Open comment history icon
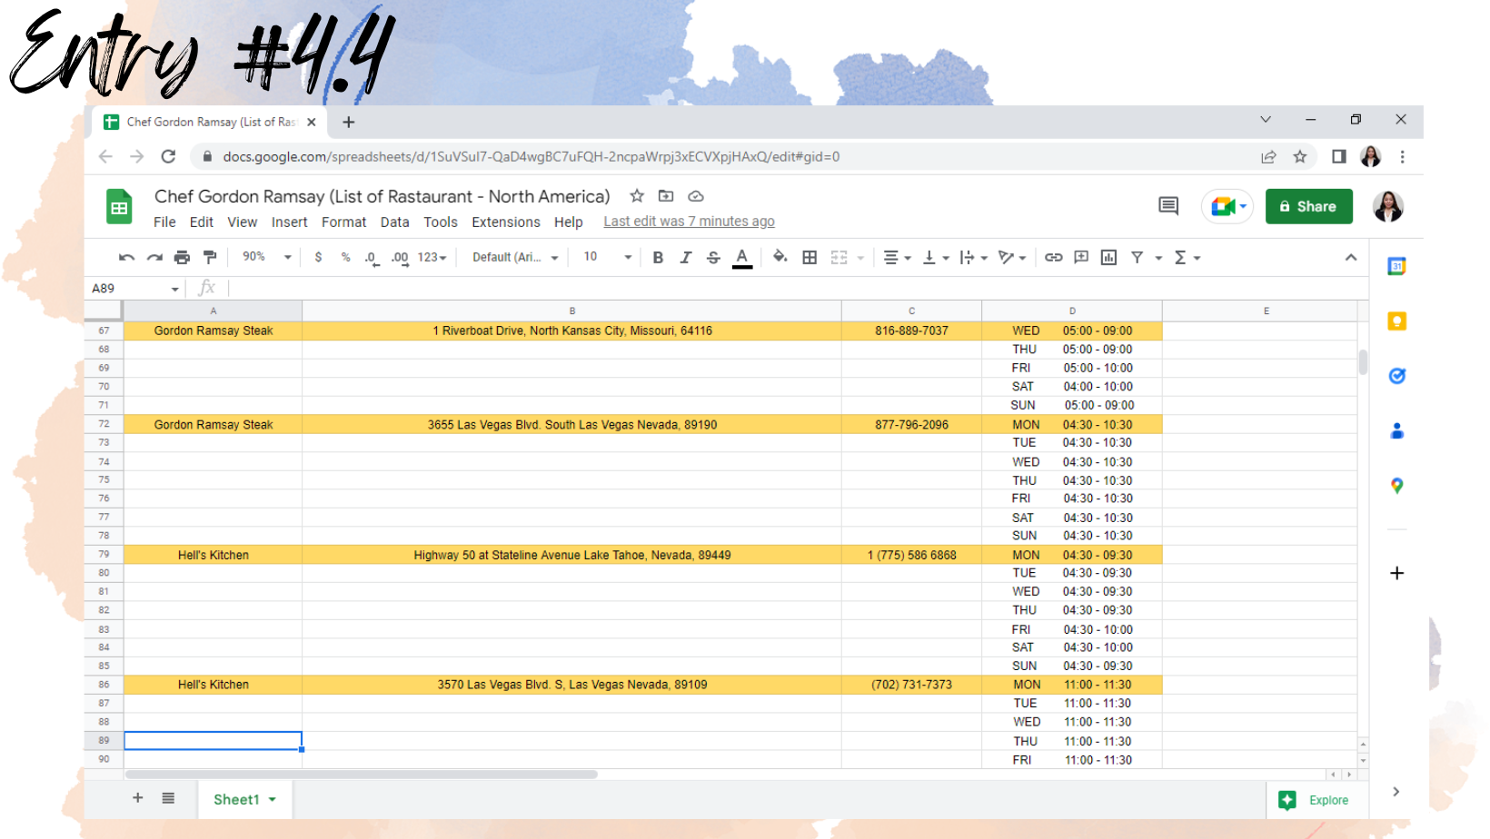 [1168, 206]
